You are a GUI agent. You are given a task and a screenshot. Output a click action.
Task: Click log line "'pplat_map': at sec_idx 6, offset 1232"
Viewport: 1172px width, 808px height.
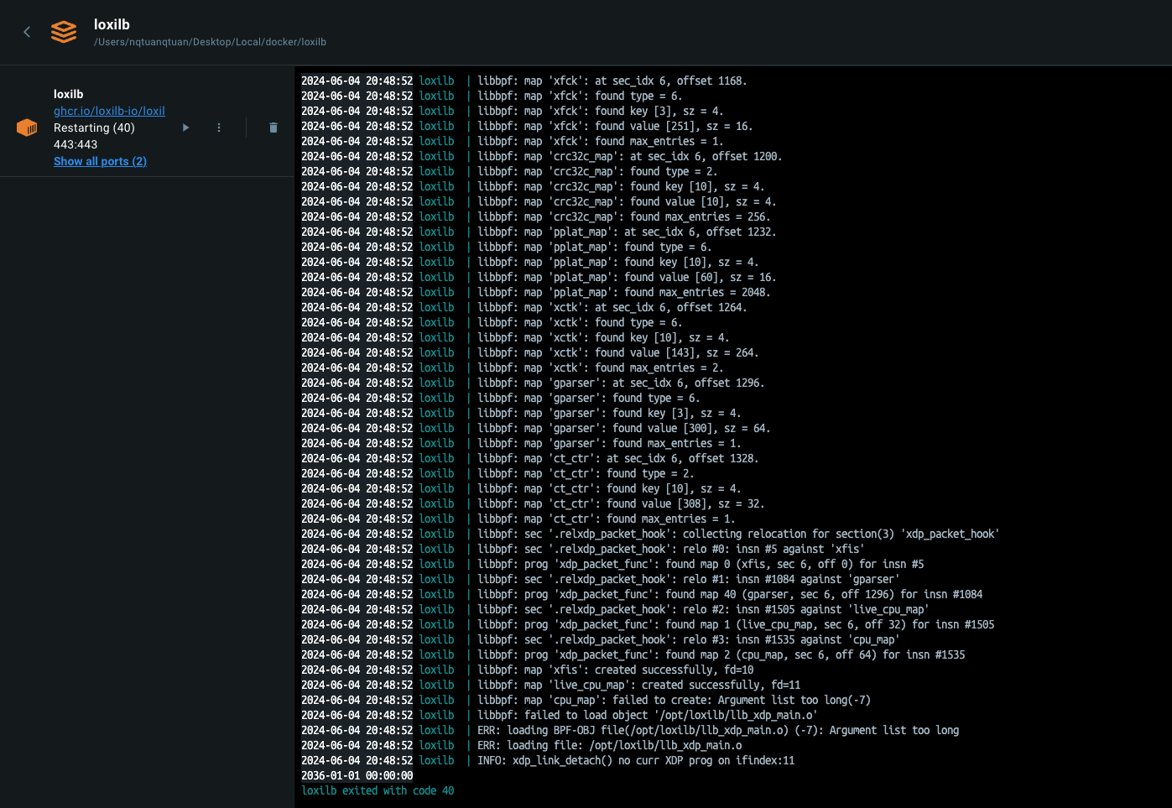click(x=539, y=232)
